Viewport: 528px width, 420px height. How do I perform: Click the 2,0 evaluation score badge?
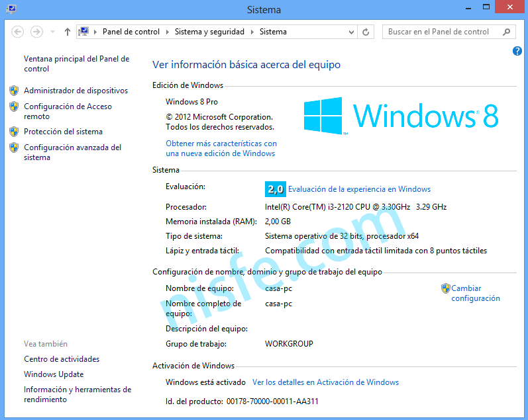click(x=276, y=189)
